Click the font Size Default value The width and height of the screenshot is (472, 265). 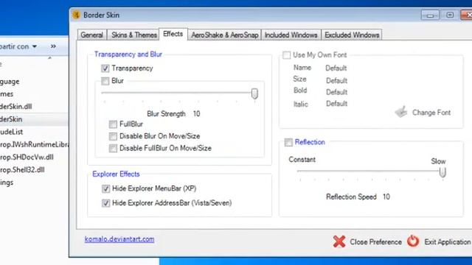pos(336,81)
